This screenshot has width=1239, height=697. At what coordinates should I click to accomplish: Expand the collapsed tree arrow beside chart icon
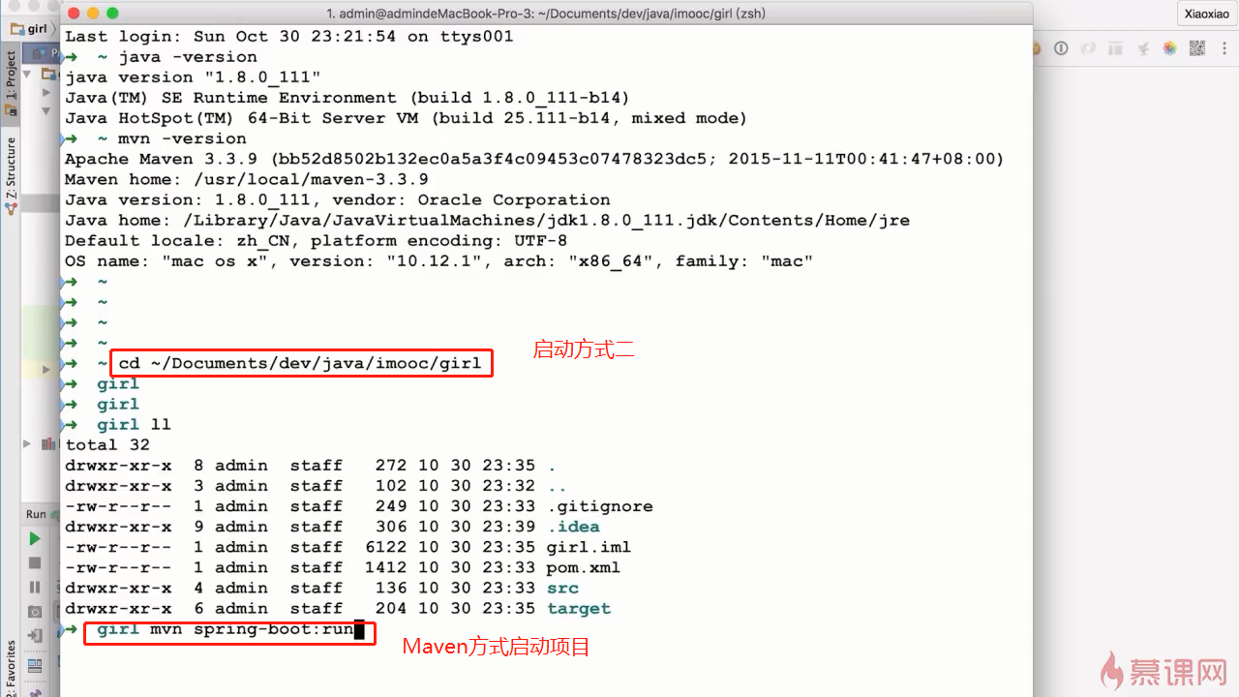[x=29, y=443]
